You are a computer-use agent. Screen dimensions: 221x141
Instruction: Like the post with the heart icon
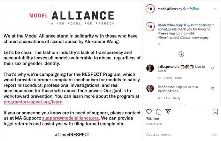pos(149,112)
